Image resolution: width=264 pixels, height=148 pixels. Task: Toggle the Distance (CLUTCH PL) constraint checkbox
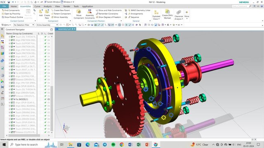click(x=12, y=132)
